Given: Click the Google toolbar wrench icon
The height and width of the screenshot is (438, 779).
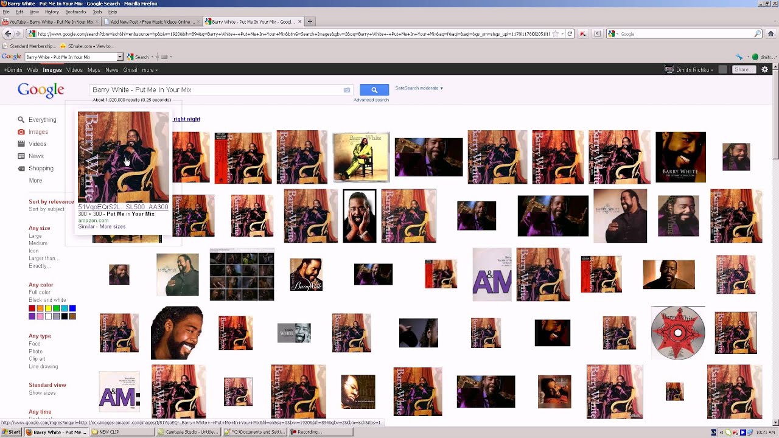Looking at the screenshot, I should [740, 57].
